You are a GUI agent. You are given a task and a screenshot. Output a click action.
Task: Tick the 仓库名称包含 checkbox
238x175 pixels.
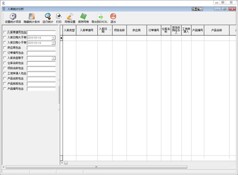pos(4,63)
